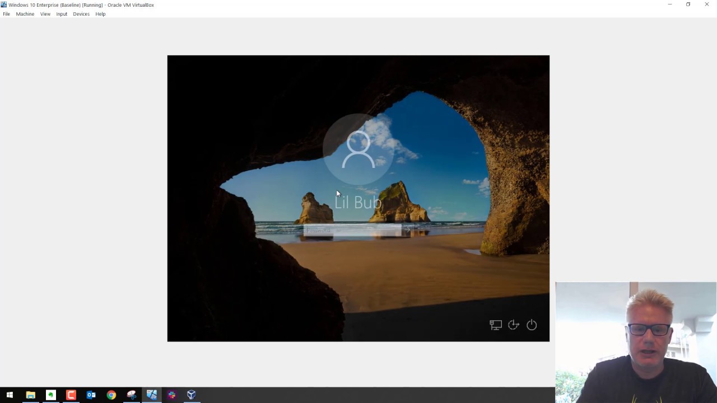717x403 pixels.
Task: Open VirtualBox Manager from the taskbar
Action: click(x=192, y=395)
